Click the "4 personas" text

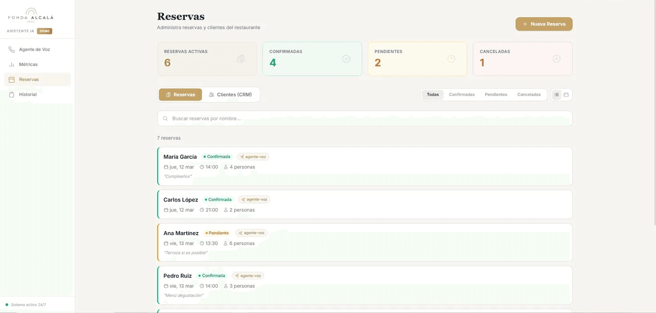242,167
